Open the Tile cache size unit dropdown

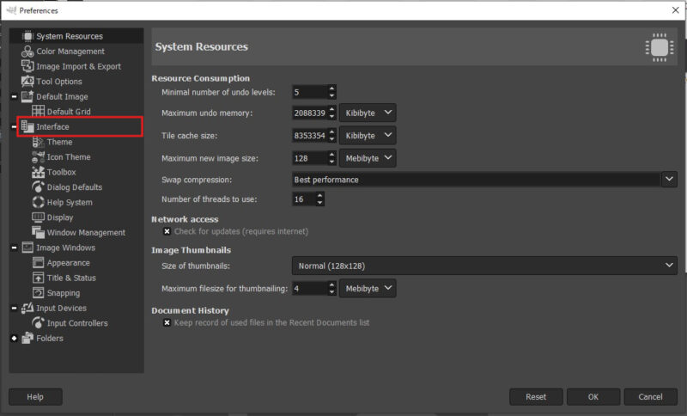tap(368, 136)
